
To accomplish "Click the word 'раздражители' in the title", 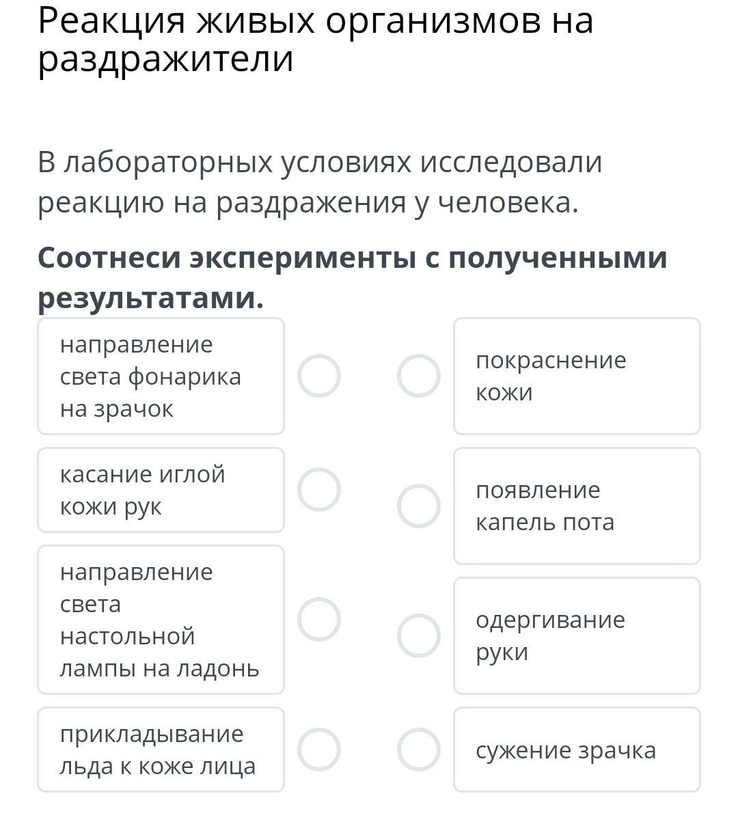I will click(x=165, y=59).
